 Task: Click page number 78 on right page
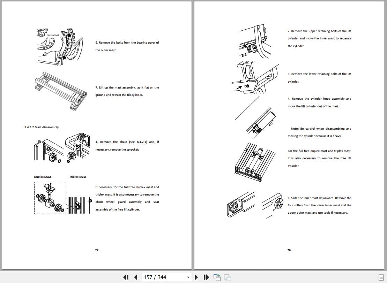(289, 250)
